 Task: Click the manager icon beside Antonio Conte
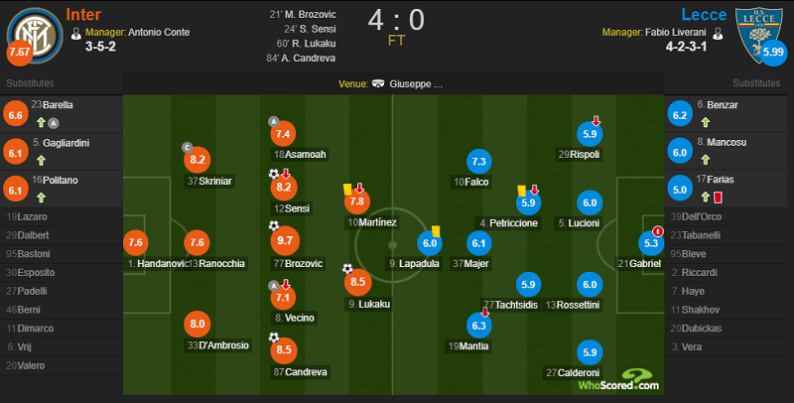click(x=76, y=34)
